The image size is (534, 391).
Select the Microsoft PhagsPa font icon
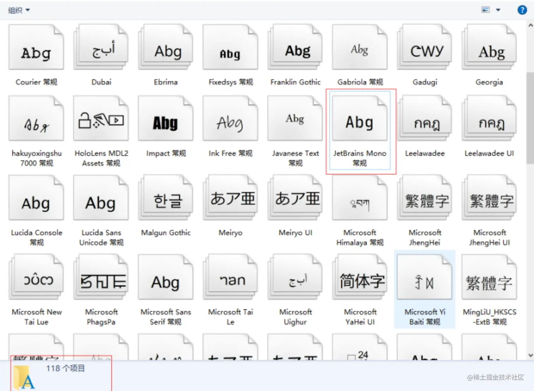pyautogui.click(x=101, y=277)
